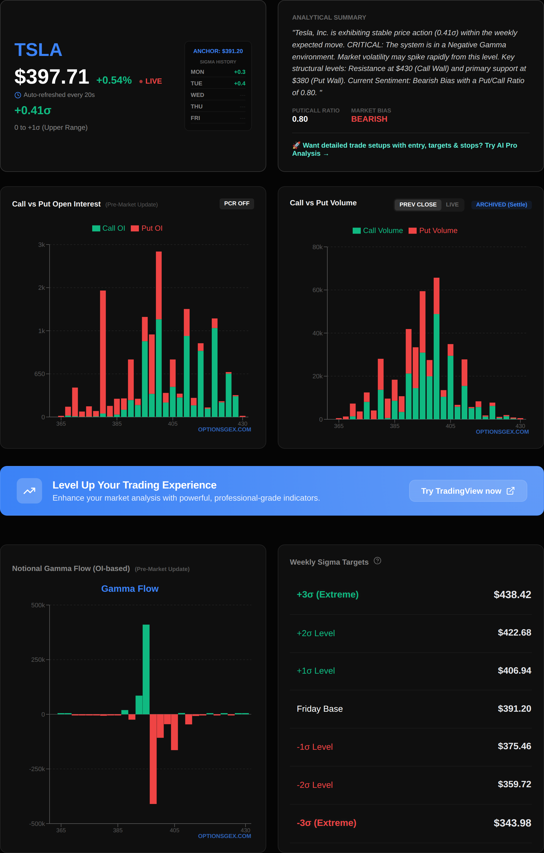The height and width of the screenshot is (853, 544).
Task: Click the trending chart icon in the banner
Action: [29, 491]
